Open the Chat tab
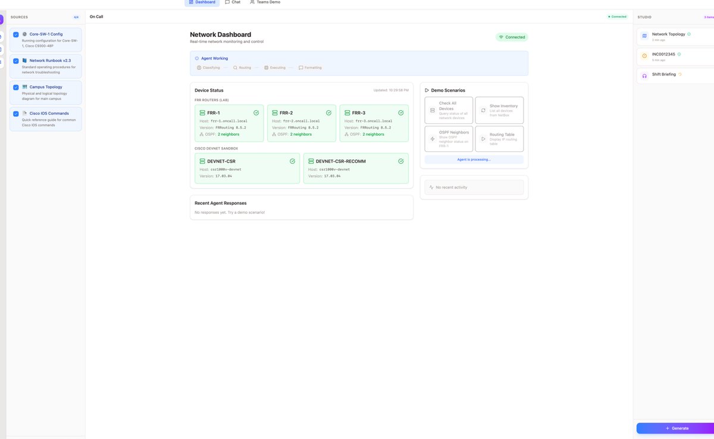This screenshot has width=714, height=439. pos(233,2)
